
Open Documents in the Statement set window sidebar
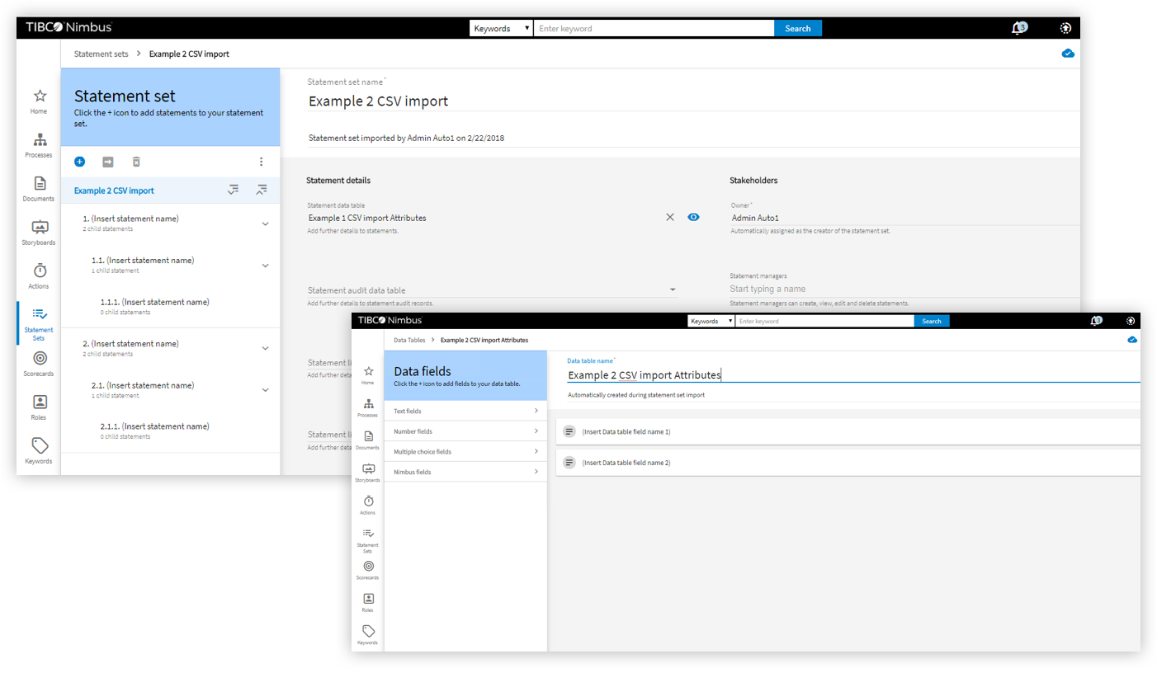39,189
